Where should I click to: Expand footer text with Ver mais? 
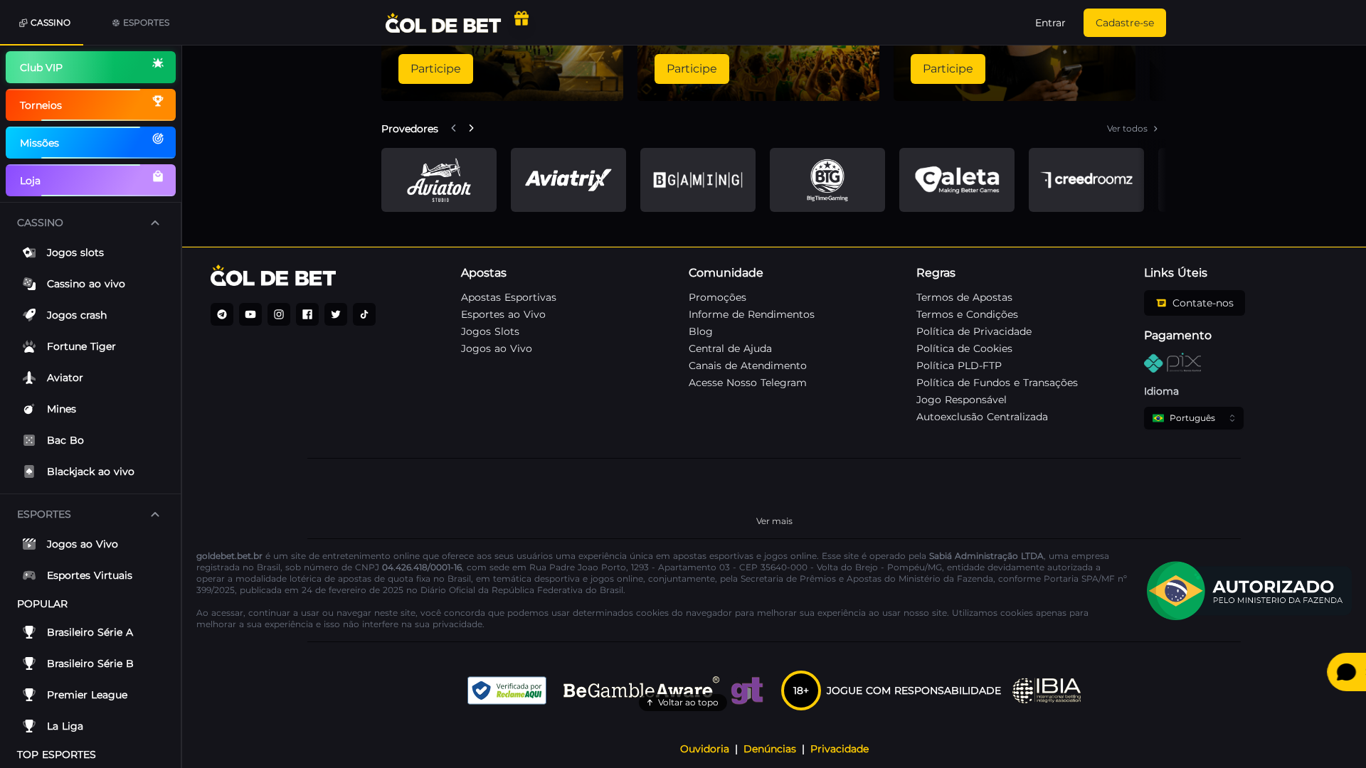click(x=774, y=521)
